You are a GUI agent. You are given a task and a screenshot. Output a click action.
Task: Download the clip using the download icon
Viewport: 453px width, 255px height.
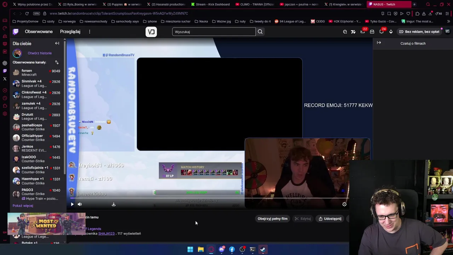tap(114, 204)
